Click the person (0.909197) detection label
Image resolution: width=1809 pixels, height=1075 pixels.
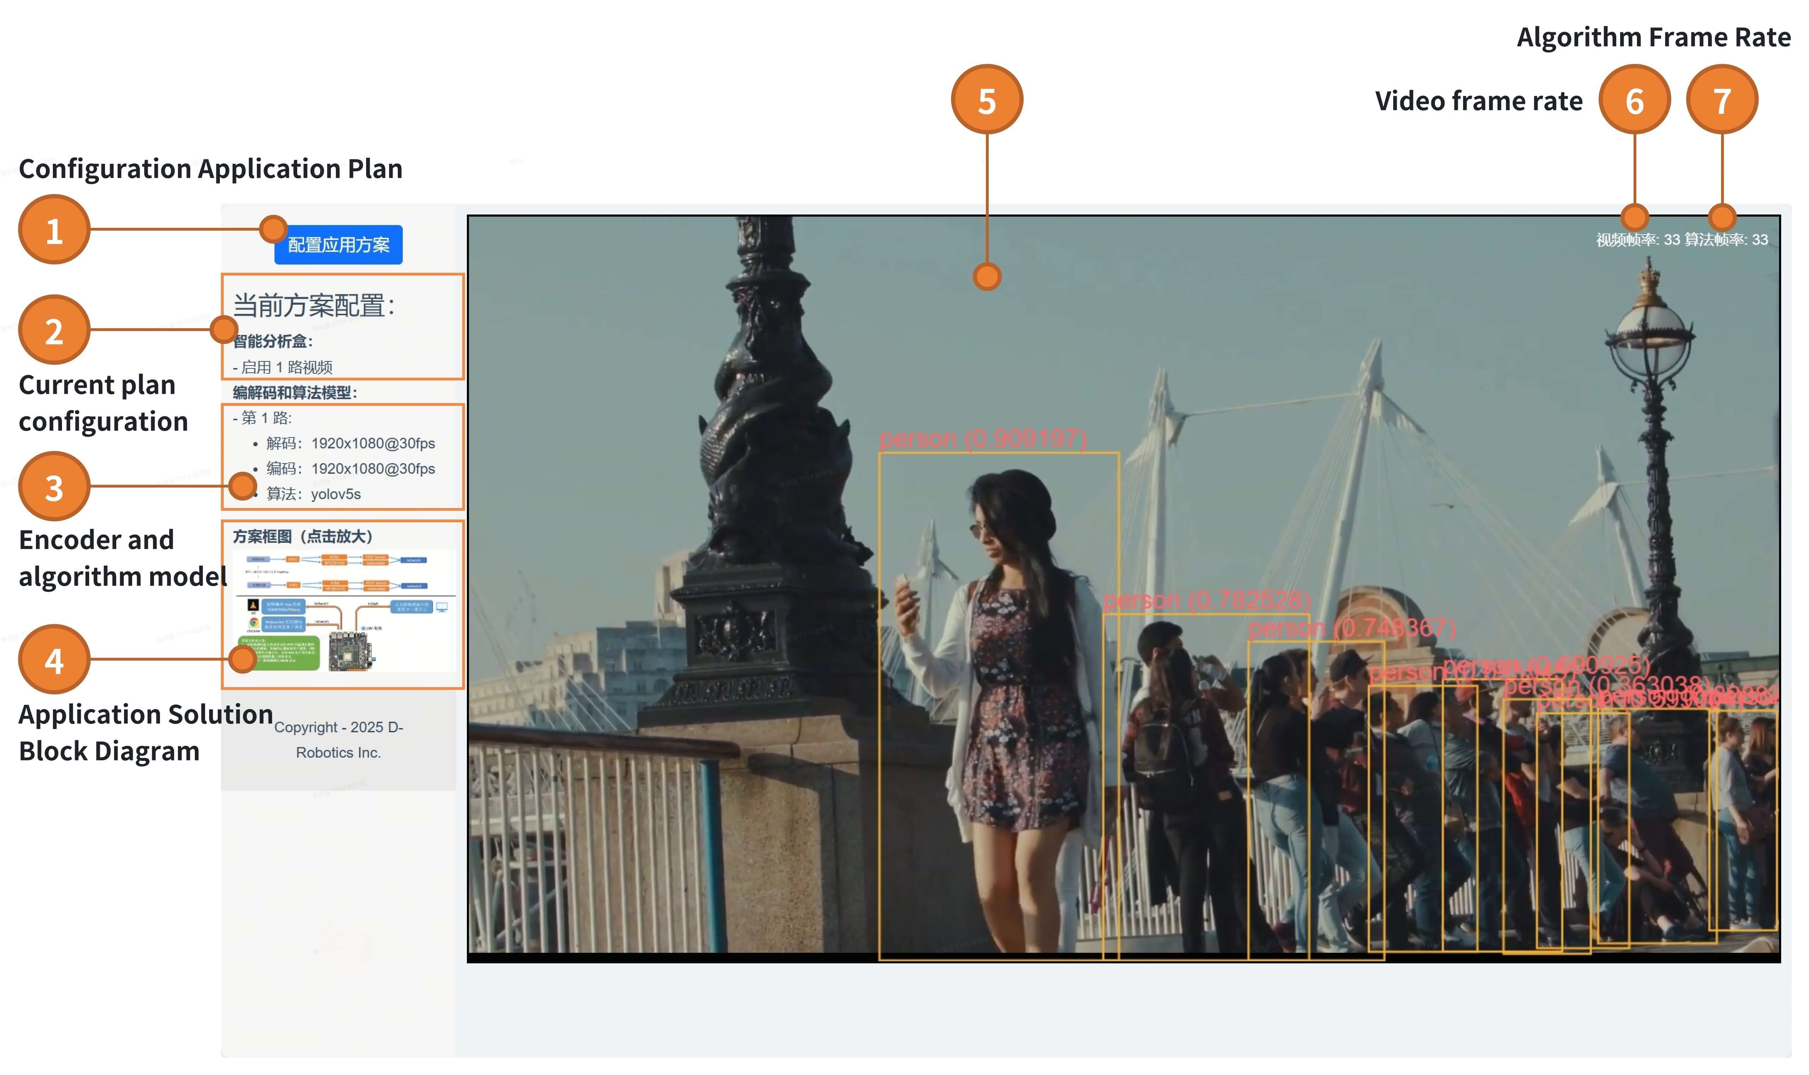click(983, 439)
